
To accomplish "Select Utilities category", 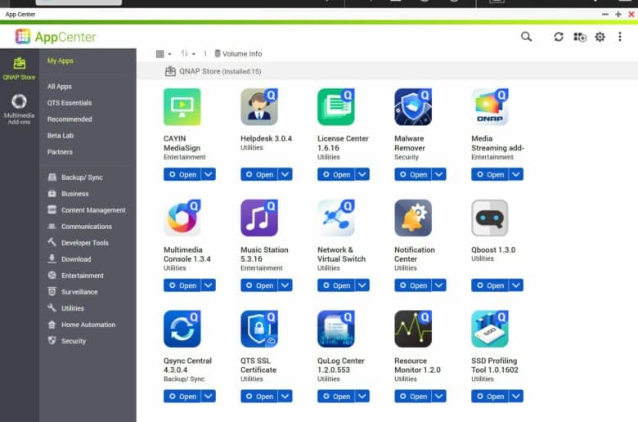I will pos(66,308).
